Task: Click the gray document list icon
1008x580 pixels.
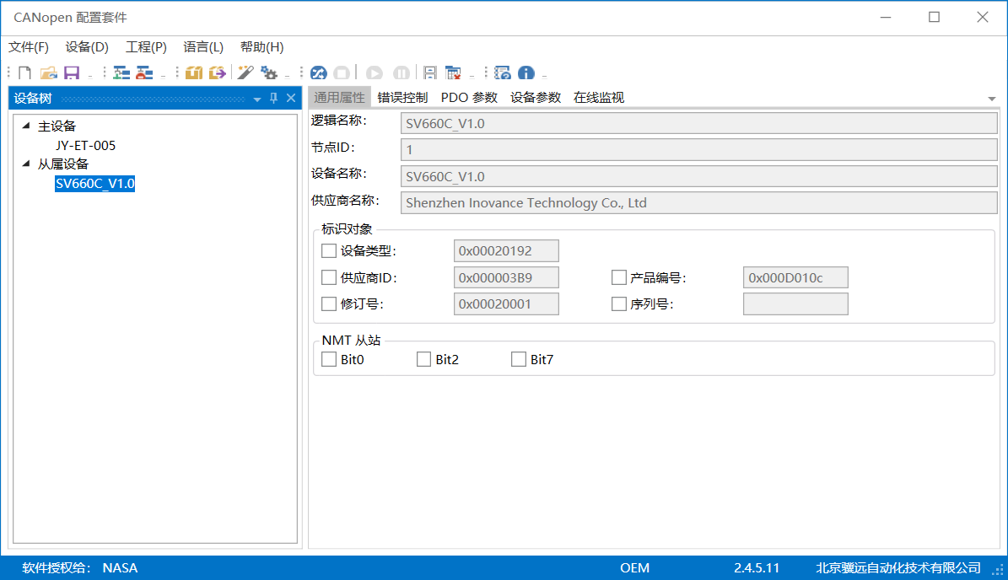Action: point(430,72)
